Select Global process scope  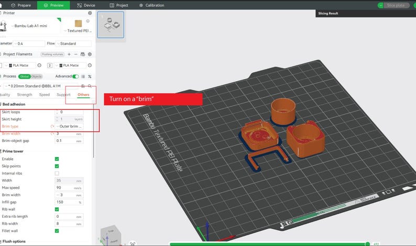click(x=25, y=76)
